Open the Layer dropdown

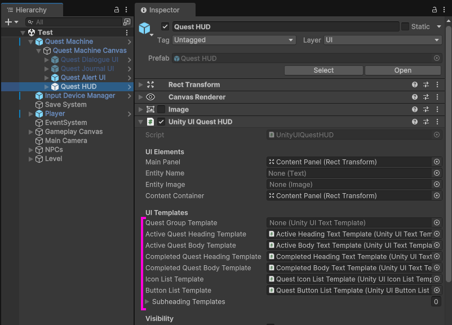(383, 40)
